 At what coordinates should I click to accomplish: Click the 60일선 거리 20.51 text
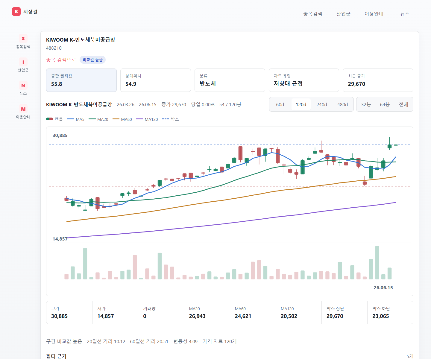tap(149, 341)
